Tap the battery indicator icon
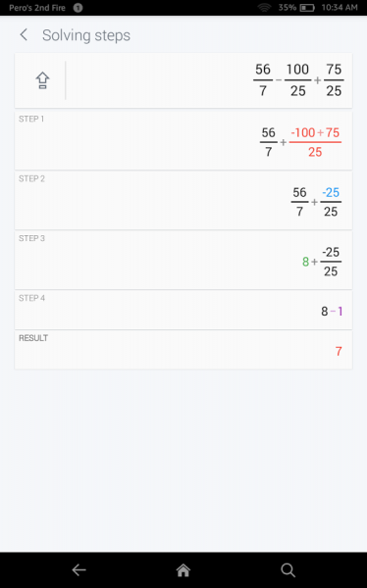This screenshot has width=367, height=588. 307,8
